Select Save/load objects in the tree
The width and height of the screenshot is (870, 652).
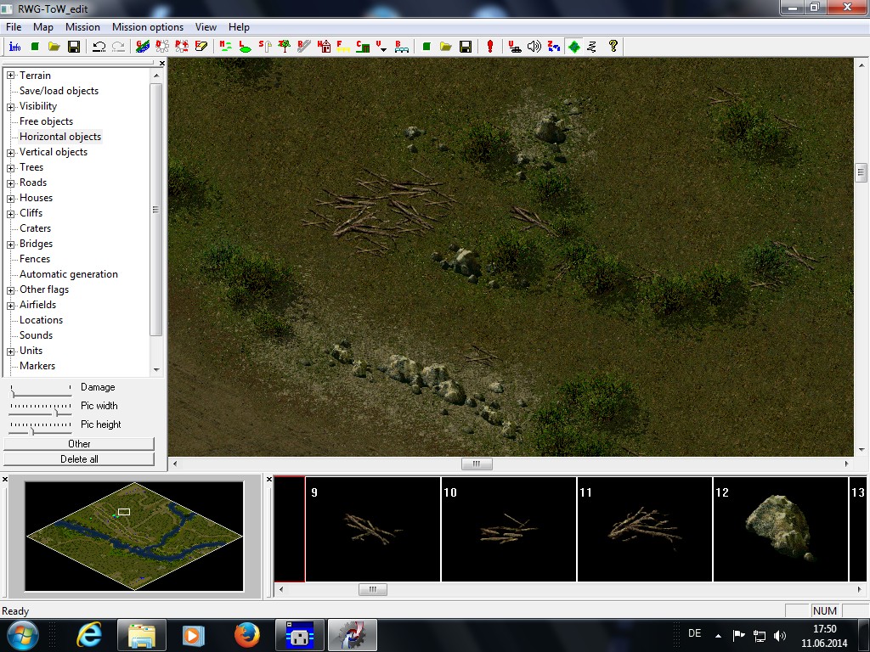[59, 91]
